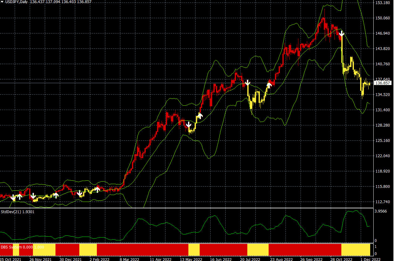Click yellow DBS histogram block above 20 Jul 2022
This screenshot has height=261, width=394.
258,250
